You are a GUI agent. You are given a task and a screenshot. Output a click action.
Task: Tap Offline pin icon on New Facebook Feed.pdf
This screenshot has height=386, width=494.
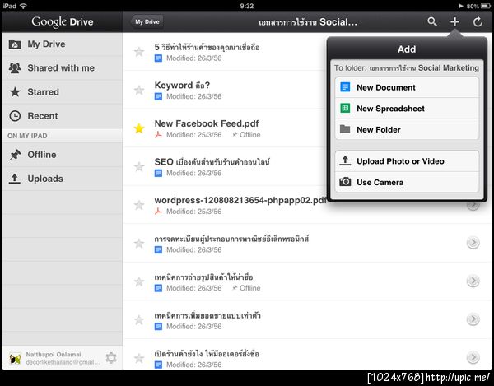click(235, 135)
